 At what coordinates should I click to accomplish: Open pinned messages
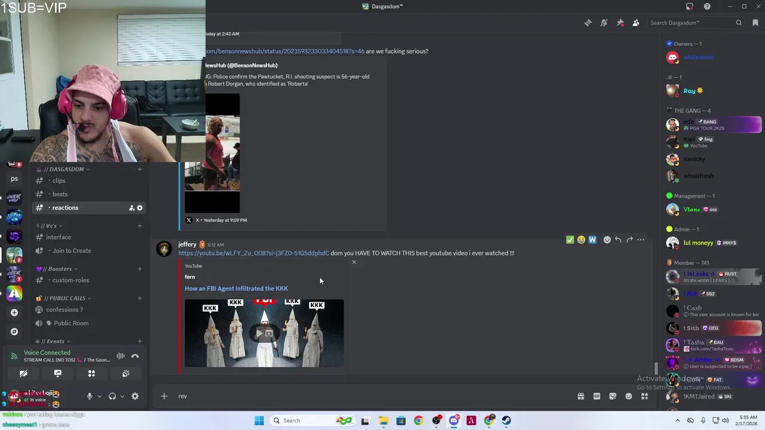tap(620, 23)
